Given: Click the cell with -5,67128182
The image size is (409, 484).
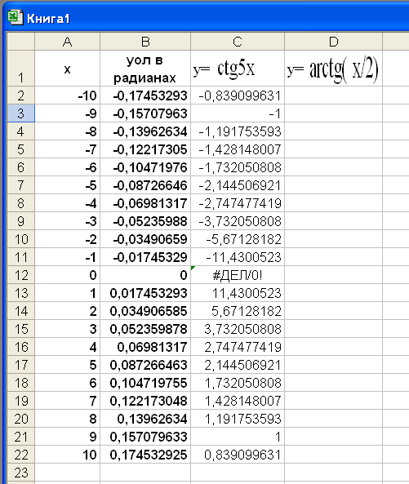Looking at the screenshot, I should (x=238, y=239).
